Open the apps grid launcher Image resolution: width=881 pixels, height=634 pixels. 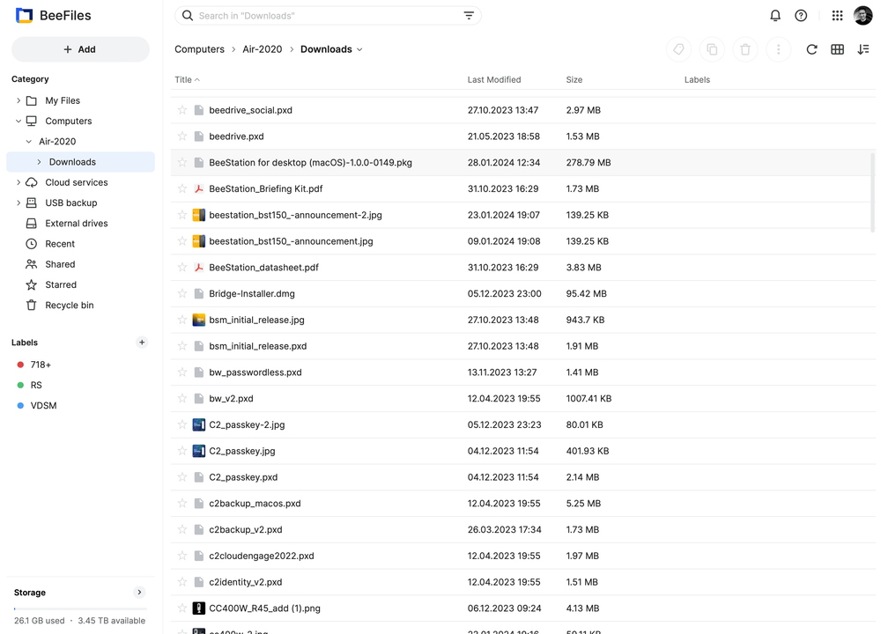pyautogui.click(x=837, y=16)
